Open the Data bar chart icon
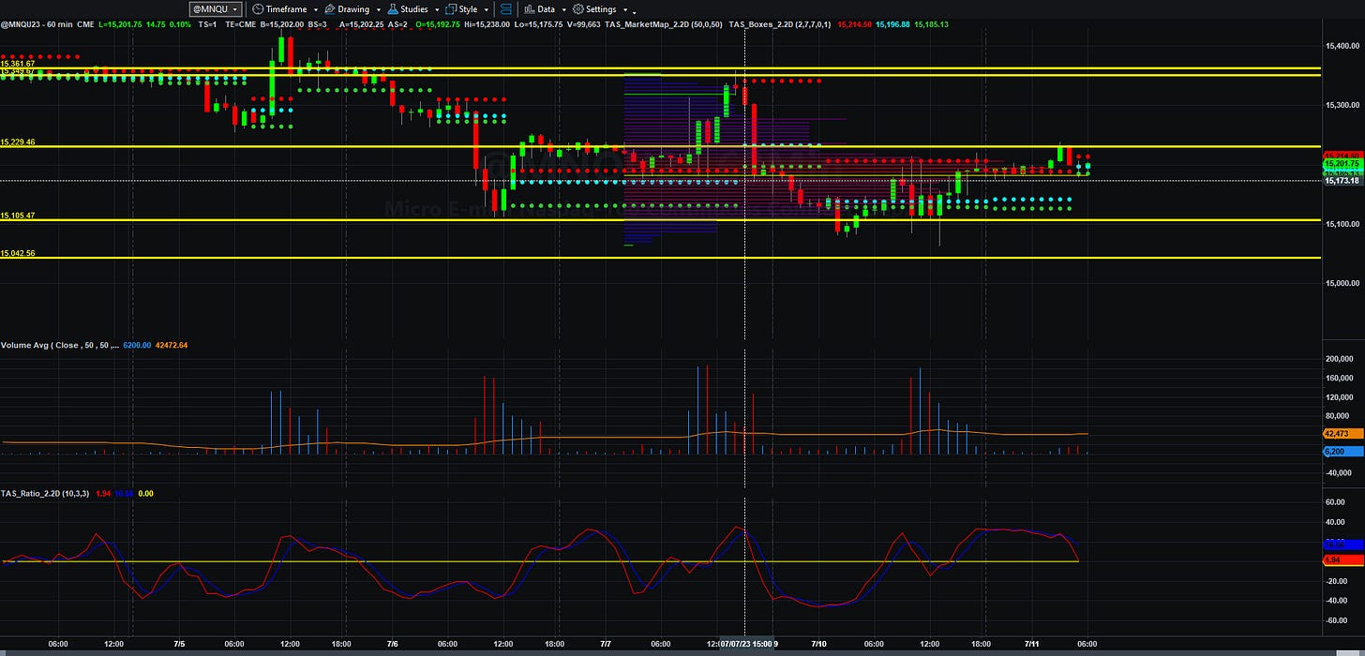This screenshot has height=656, width=1365. [x=530, y=9]
